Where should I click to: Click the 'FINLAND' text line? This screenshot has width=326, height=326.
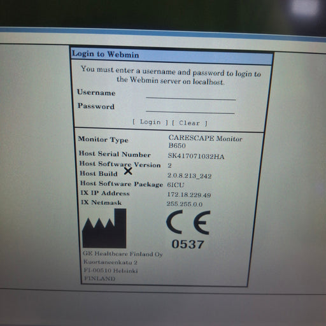(100, 278)
